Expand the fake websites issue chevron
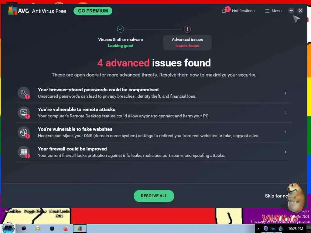This screenshot has height=233, width=311. [x=285, y=132]
